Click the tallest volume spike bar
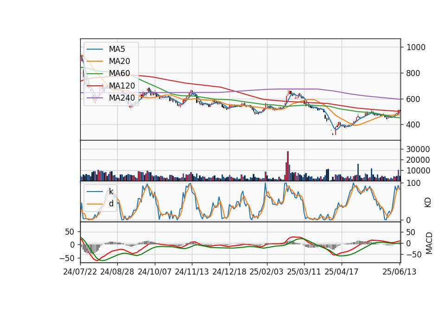The width and height of the screenshot is (445, 320). click(x=288, y=166)
